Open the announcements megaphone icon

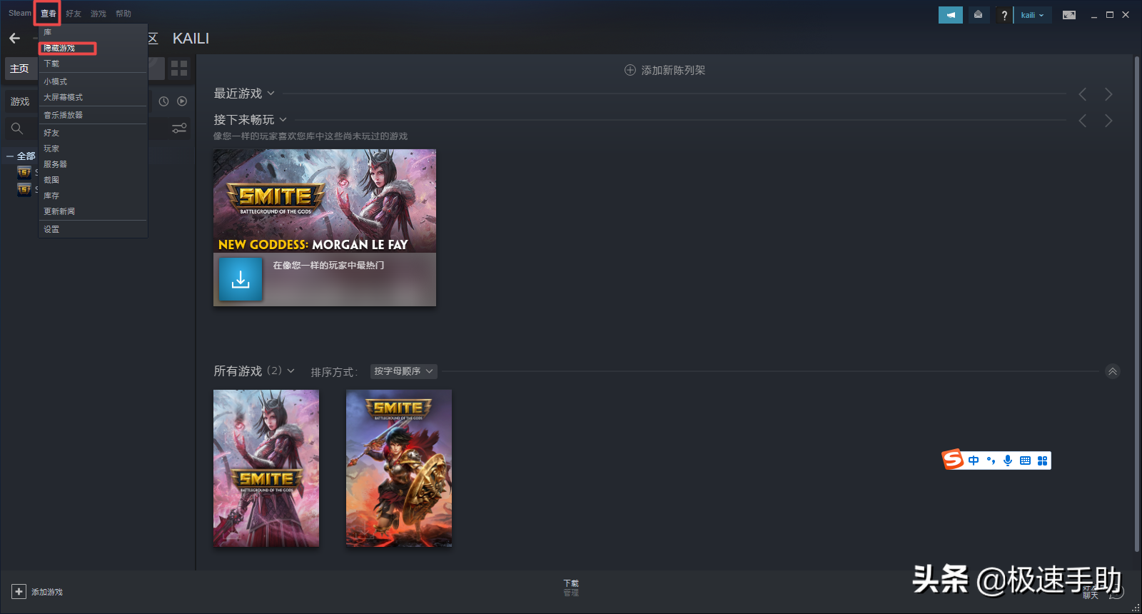[x=950, y=15]
